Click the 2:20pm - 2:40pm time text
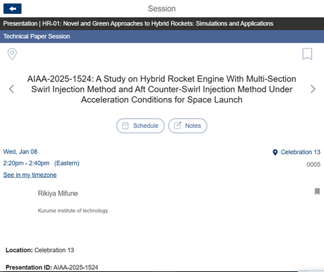This screenshot has width=324, height=272. pyautogui.click(x=26, y=163)
